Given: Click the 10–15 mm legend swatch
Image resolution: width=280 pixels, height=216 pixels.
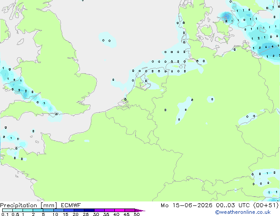Looking at the screenshot, I should point(58,210).
